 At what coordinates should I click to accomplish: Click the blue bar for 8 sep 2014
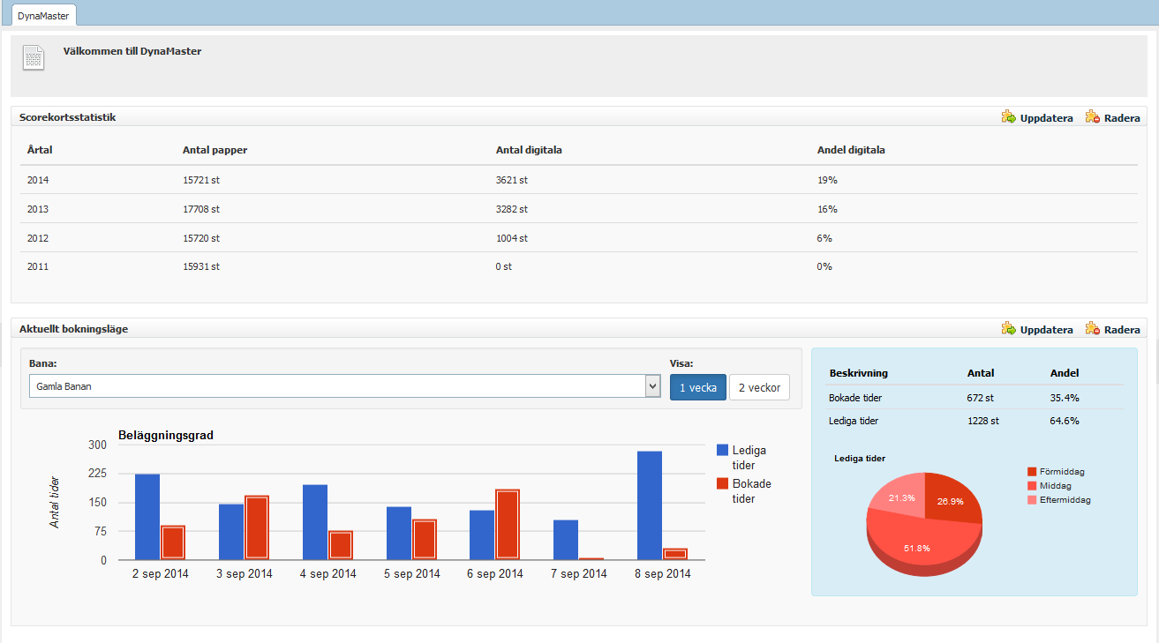[649, 505]
